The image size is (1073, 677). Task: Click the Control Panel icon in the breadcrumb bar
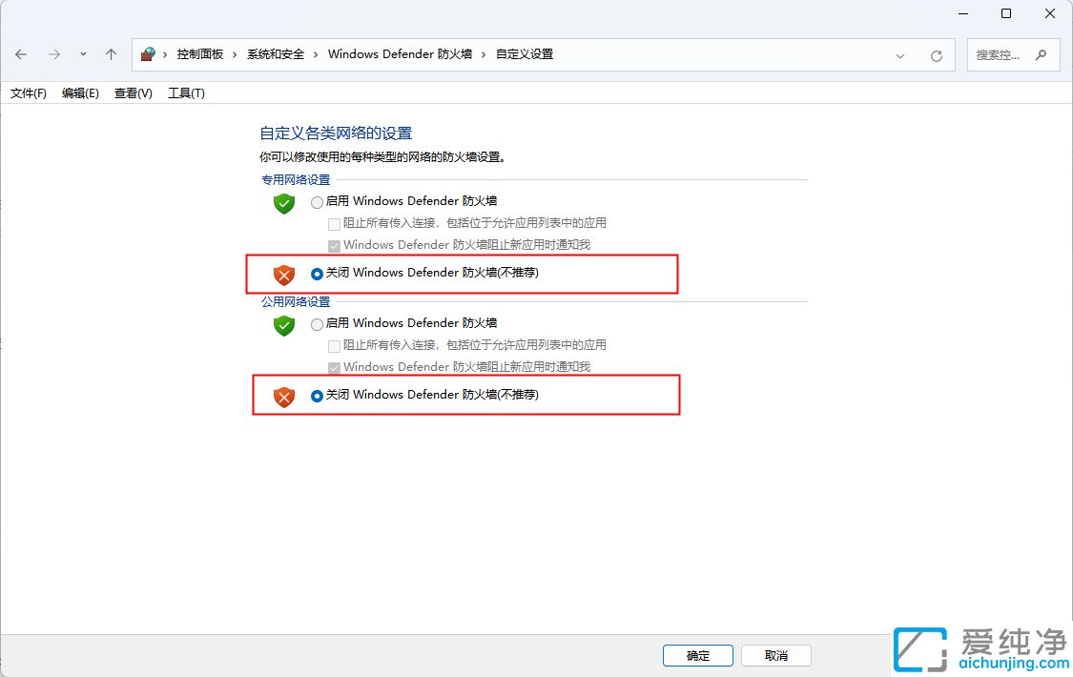[146, 53]
